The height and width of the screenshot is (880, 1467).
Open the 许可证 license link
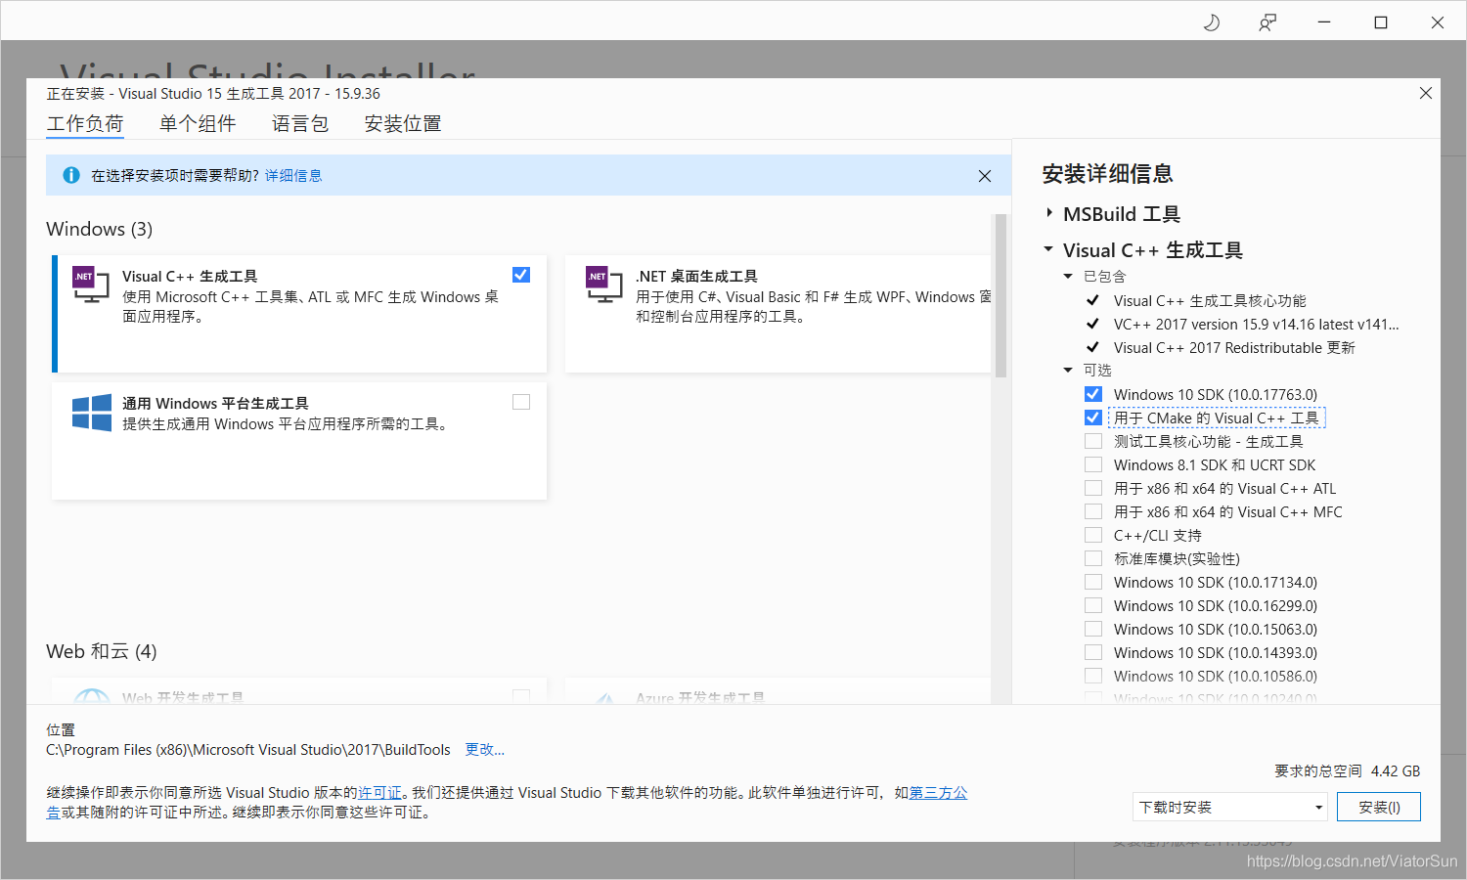click(379, 793)
